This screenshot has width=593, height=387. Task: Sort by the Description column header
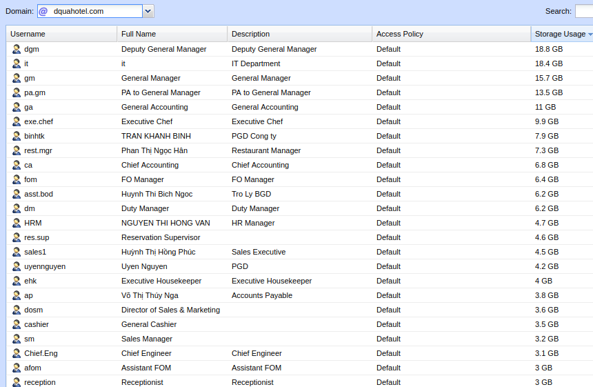point(299,34)
